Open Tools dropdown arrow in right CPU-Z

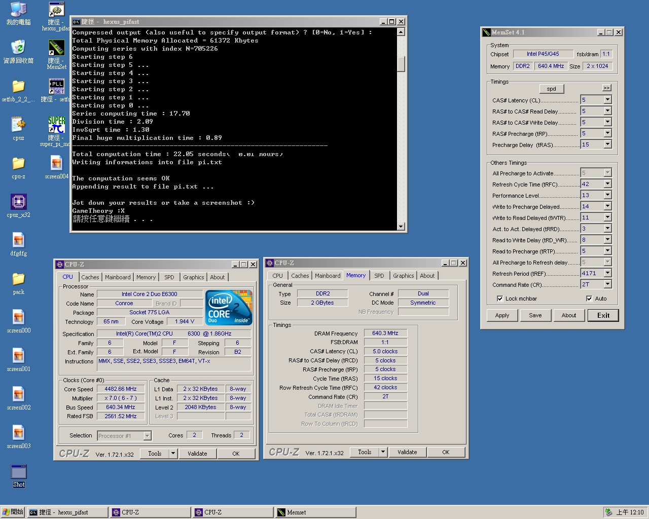[383, 452]
